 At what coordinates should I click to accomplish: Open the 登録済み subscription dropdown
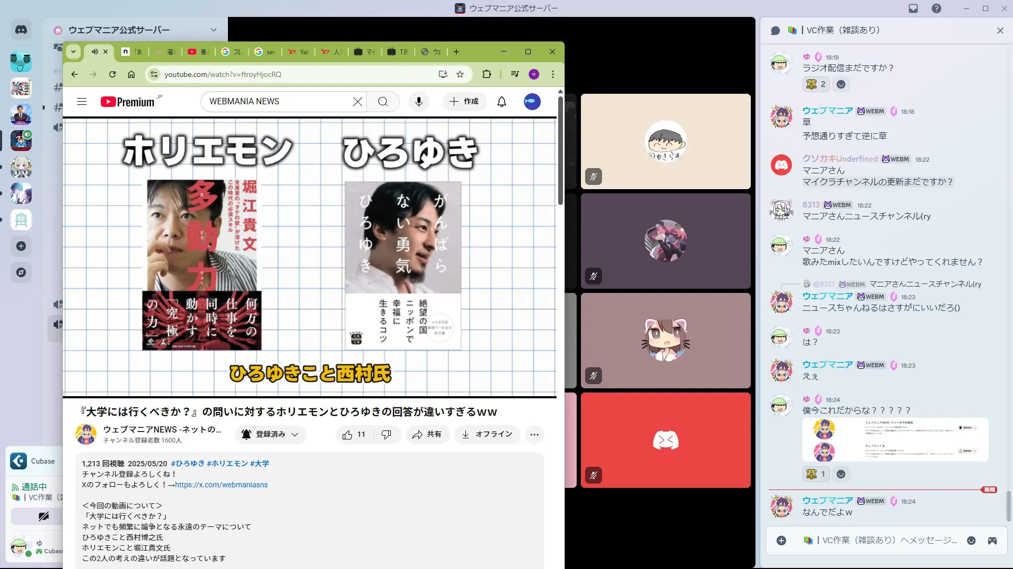click(x=271, y=435)
